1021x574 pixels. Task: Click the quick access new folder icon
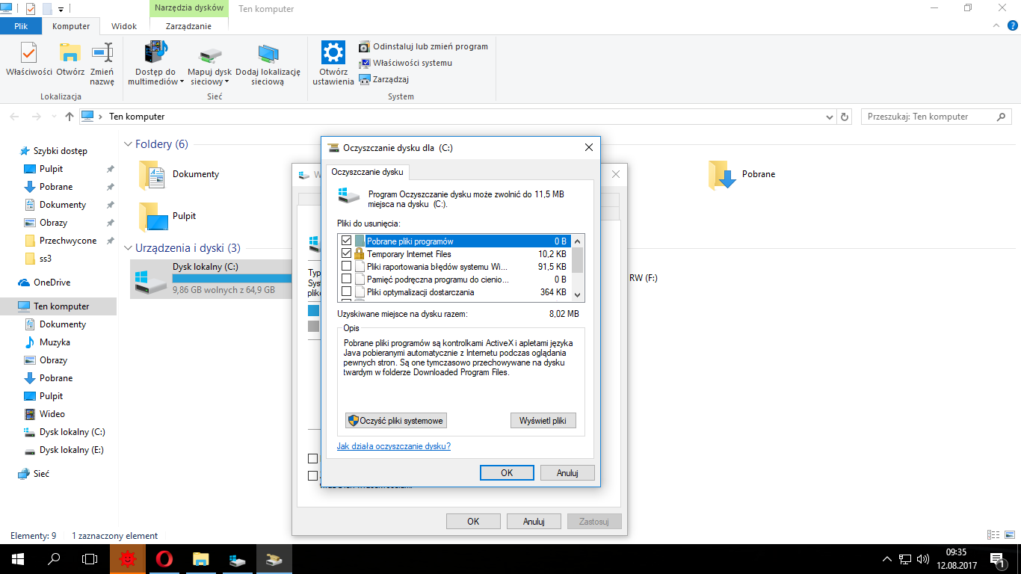pyautogui.click(x=47, y=9)
